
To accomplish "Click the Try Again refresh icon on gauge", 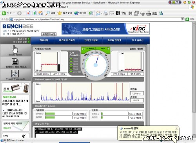I will pos(83,49).
